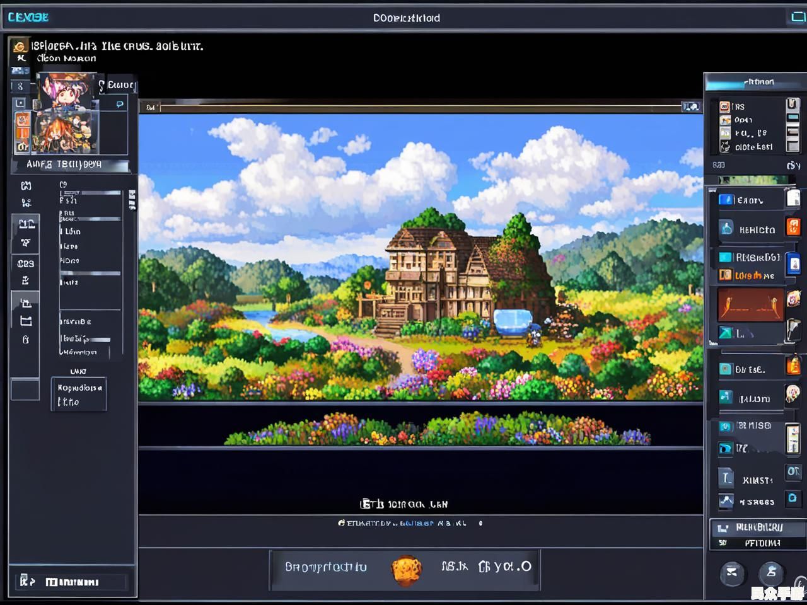Open the highlighted MERBNRU selector at panel bottom
Viewport: 807px width, 605px height.
tap(758, 527)
